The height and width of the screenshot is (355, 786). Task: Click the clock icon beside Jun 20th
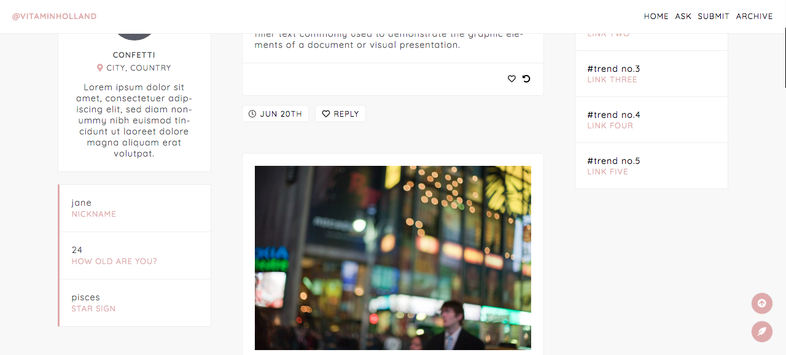[252, 114]
